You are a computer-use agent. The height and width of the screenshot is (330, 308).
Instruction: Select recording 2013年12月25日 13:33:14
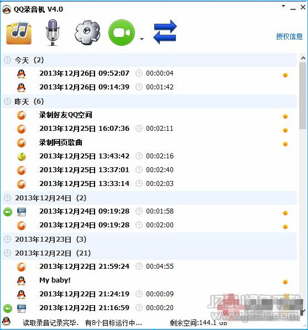coord(149,184)
